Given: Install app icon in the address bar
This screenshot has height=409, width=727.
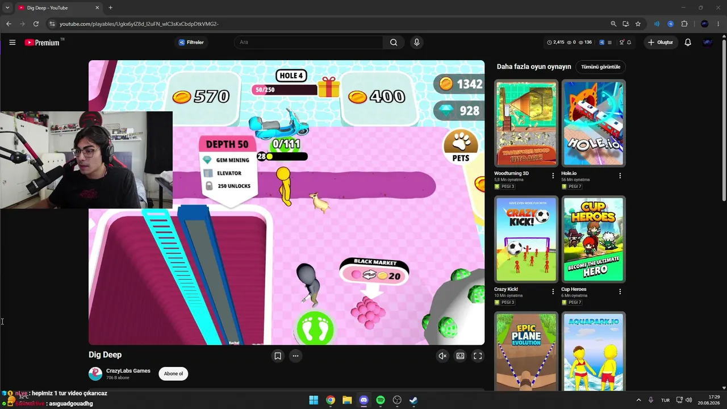Looking at the screenshot, I should pos(625,24).
